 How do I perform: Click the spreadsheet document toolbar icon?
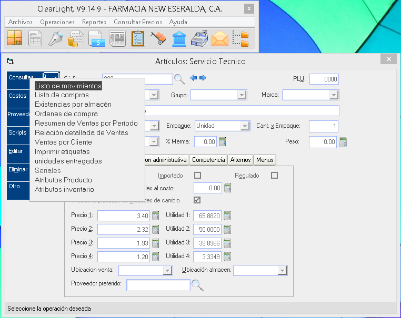click(x=35, y=38)
